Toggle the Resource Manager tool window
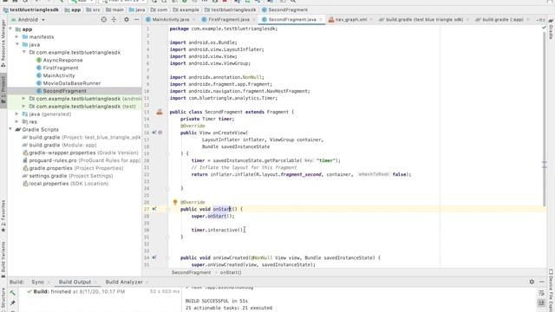Image resolution: width=555 pixels, height=312 pixels. click(3, 42)
